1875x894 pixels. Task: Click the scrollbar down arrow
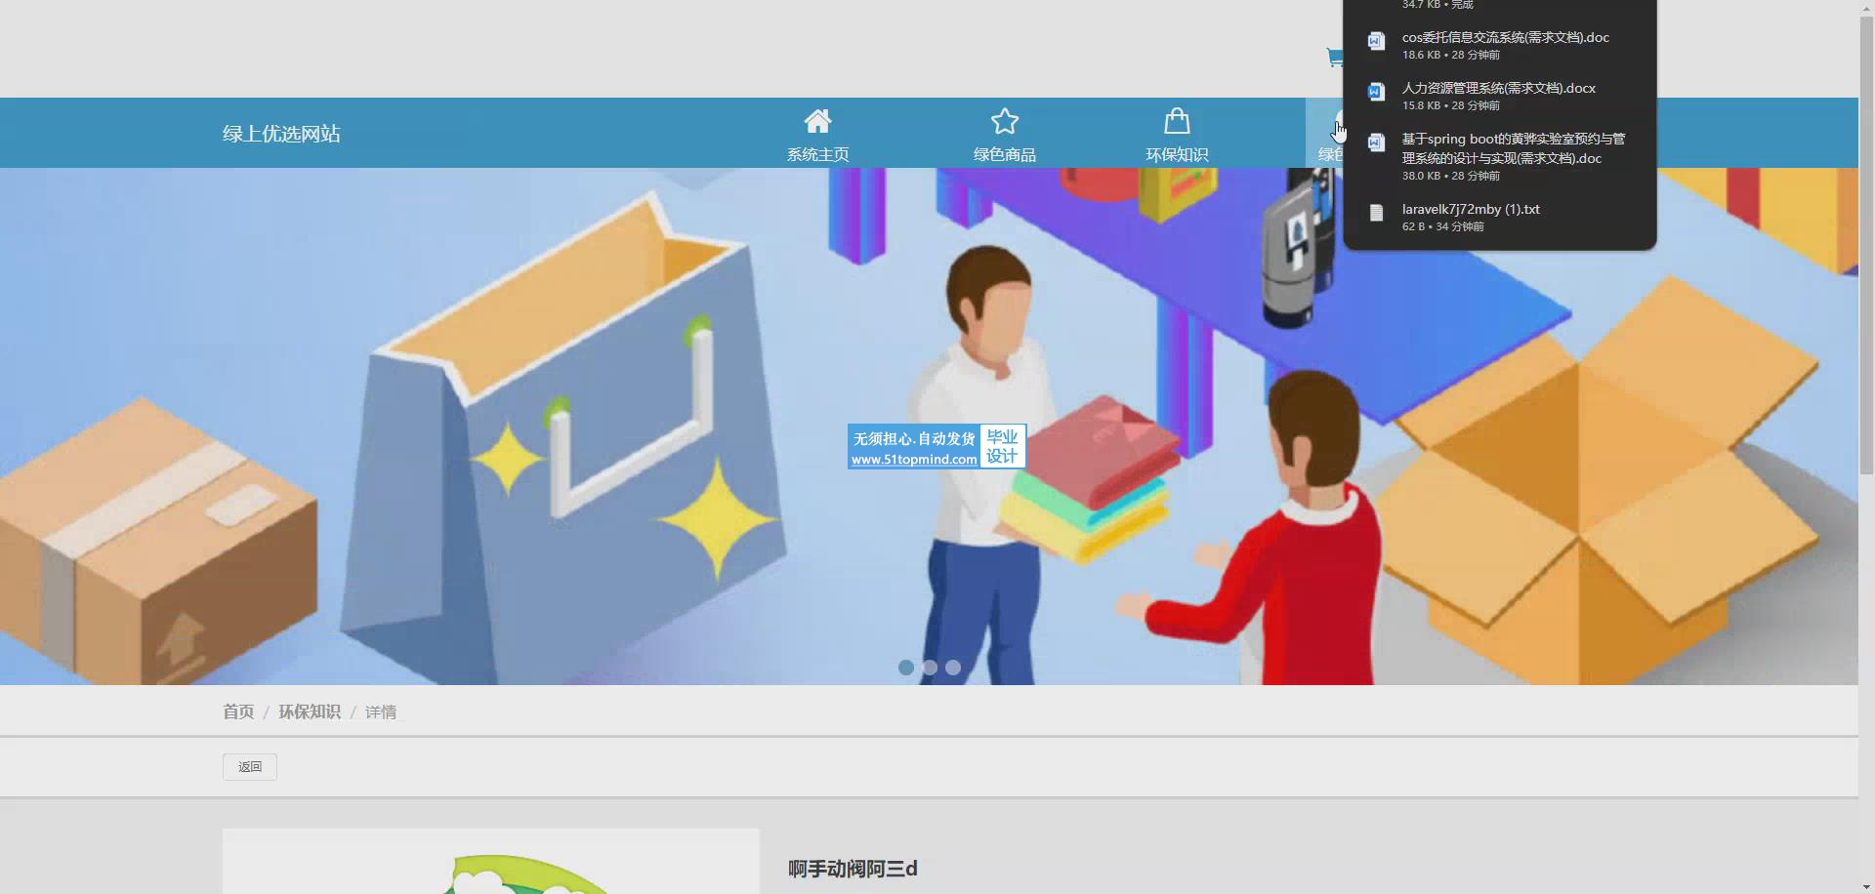pyautogui.click(x=1866, y=886)
